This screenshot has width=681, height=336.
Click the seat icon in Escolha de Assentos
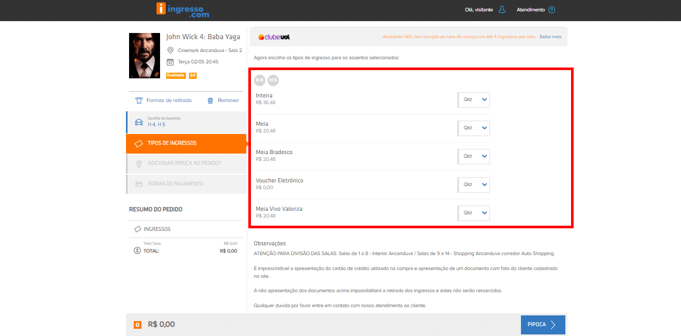point(138,122)
